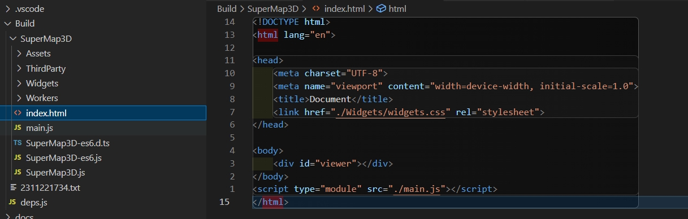Expand the Assets folder chevron

point(19,54)
